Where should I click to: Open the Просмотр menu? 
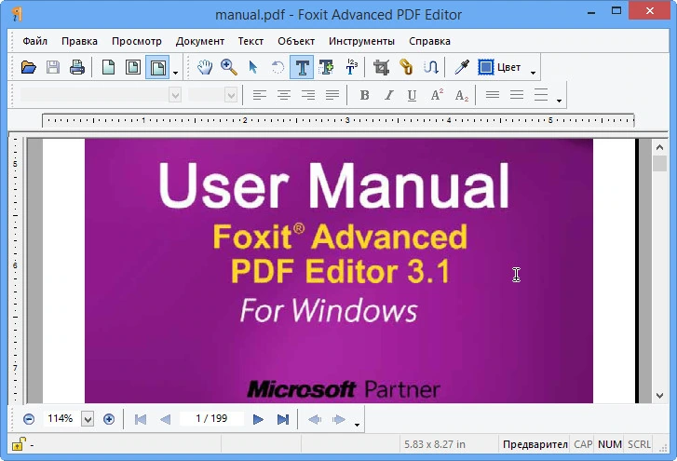point(137,41)
